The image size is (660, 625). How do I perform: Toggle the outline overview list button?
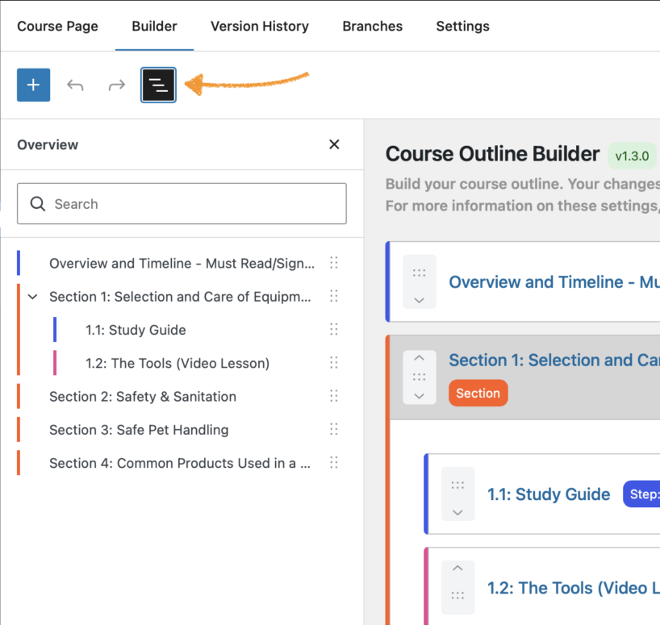[x=158, y=85]
